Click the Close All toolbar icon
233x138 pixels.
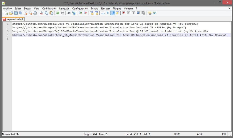[x=31, y=13]
